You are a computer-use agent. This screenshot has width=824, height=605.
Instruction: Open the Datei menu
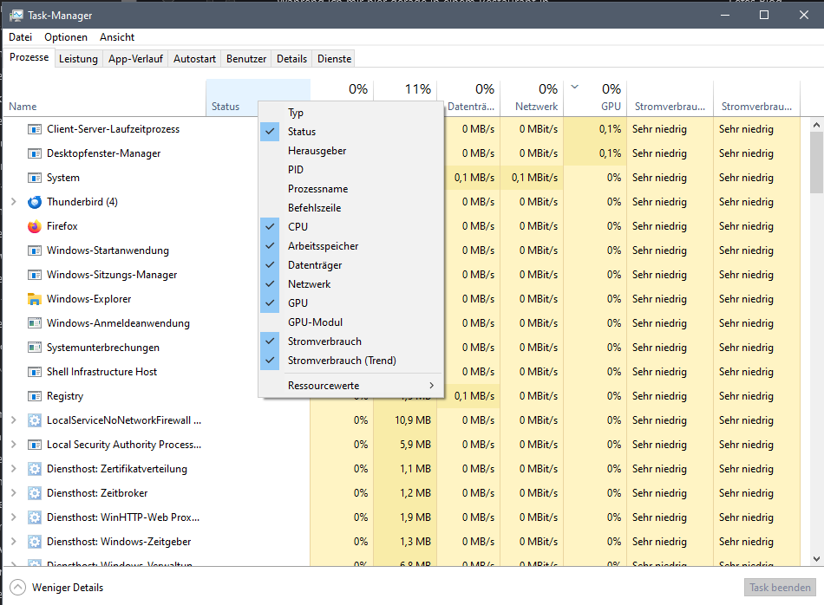21,37
